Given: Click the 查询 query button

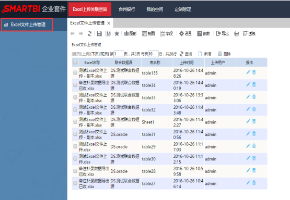Looking at the screenshot, I should (x=185, y=54).
